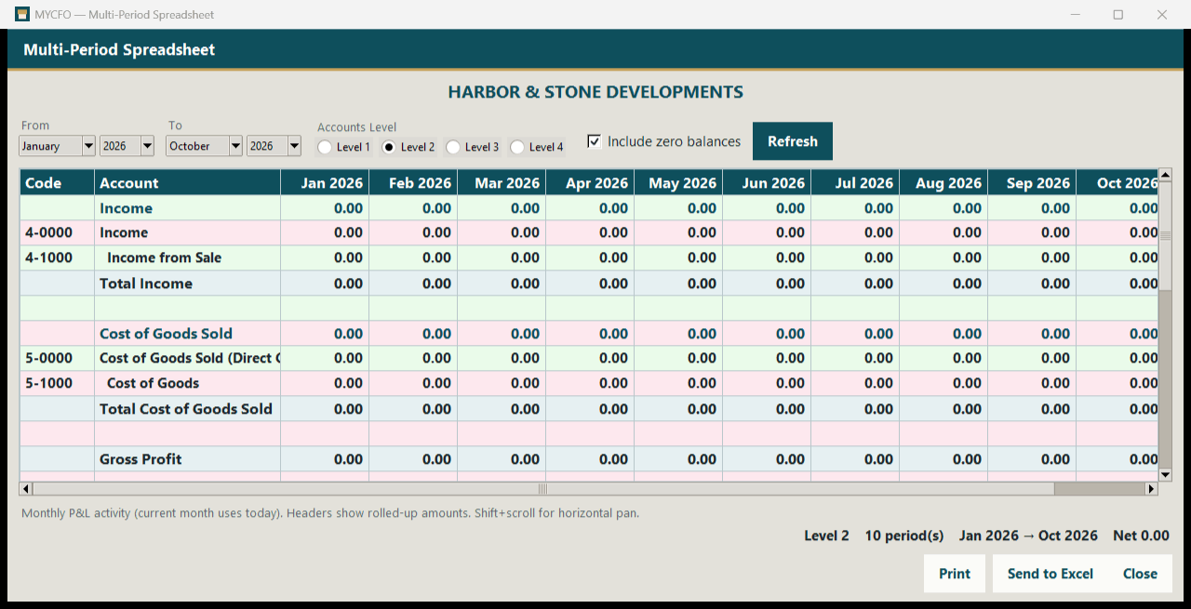Image resolution: width=1191 pixels, height=609 pixels.
Task: Minimize the MYCFO window
Action: click(1075, 14)
